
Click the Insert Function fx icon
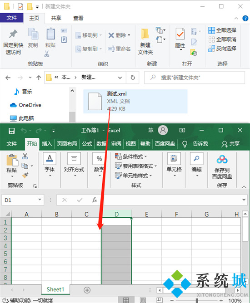tap(95, 200)
